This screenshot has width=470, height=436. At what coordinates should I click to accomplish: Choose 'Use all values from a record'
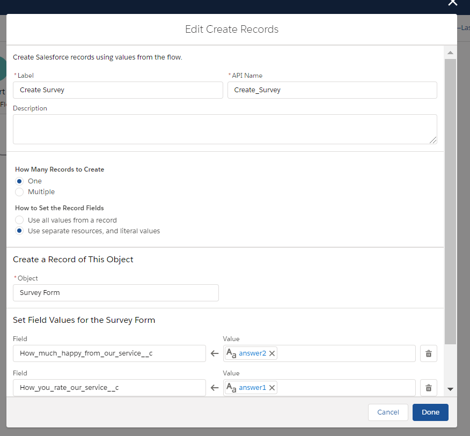19,220
